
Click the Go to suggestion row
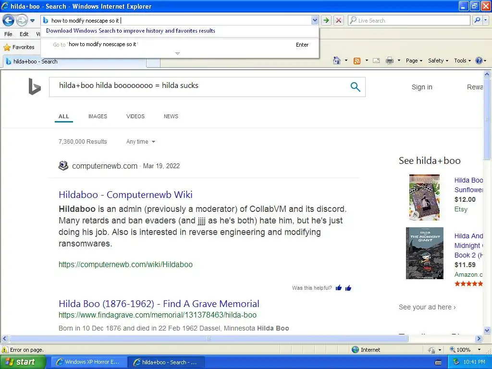tap(180, 45)
